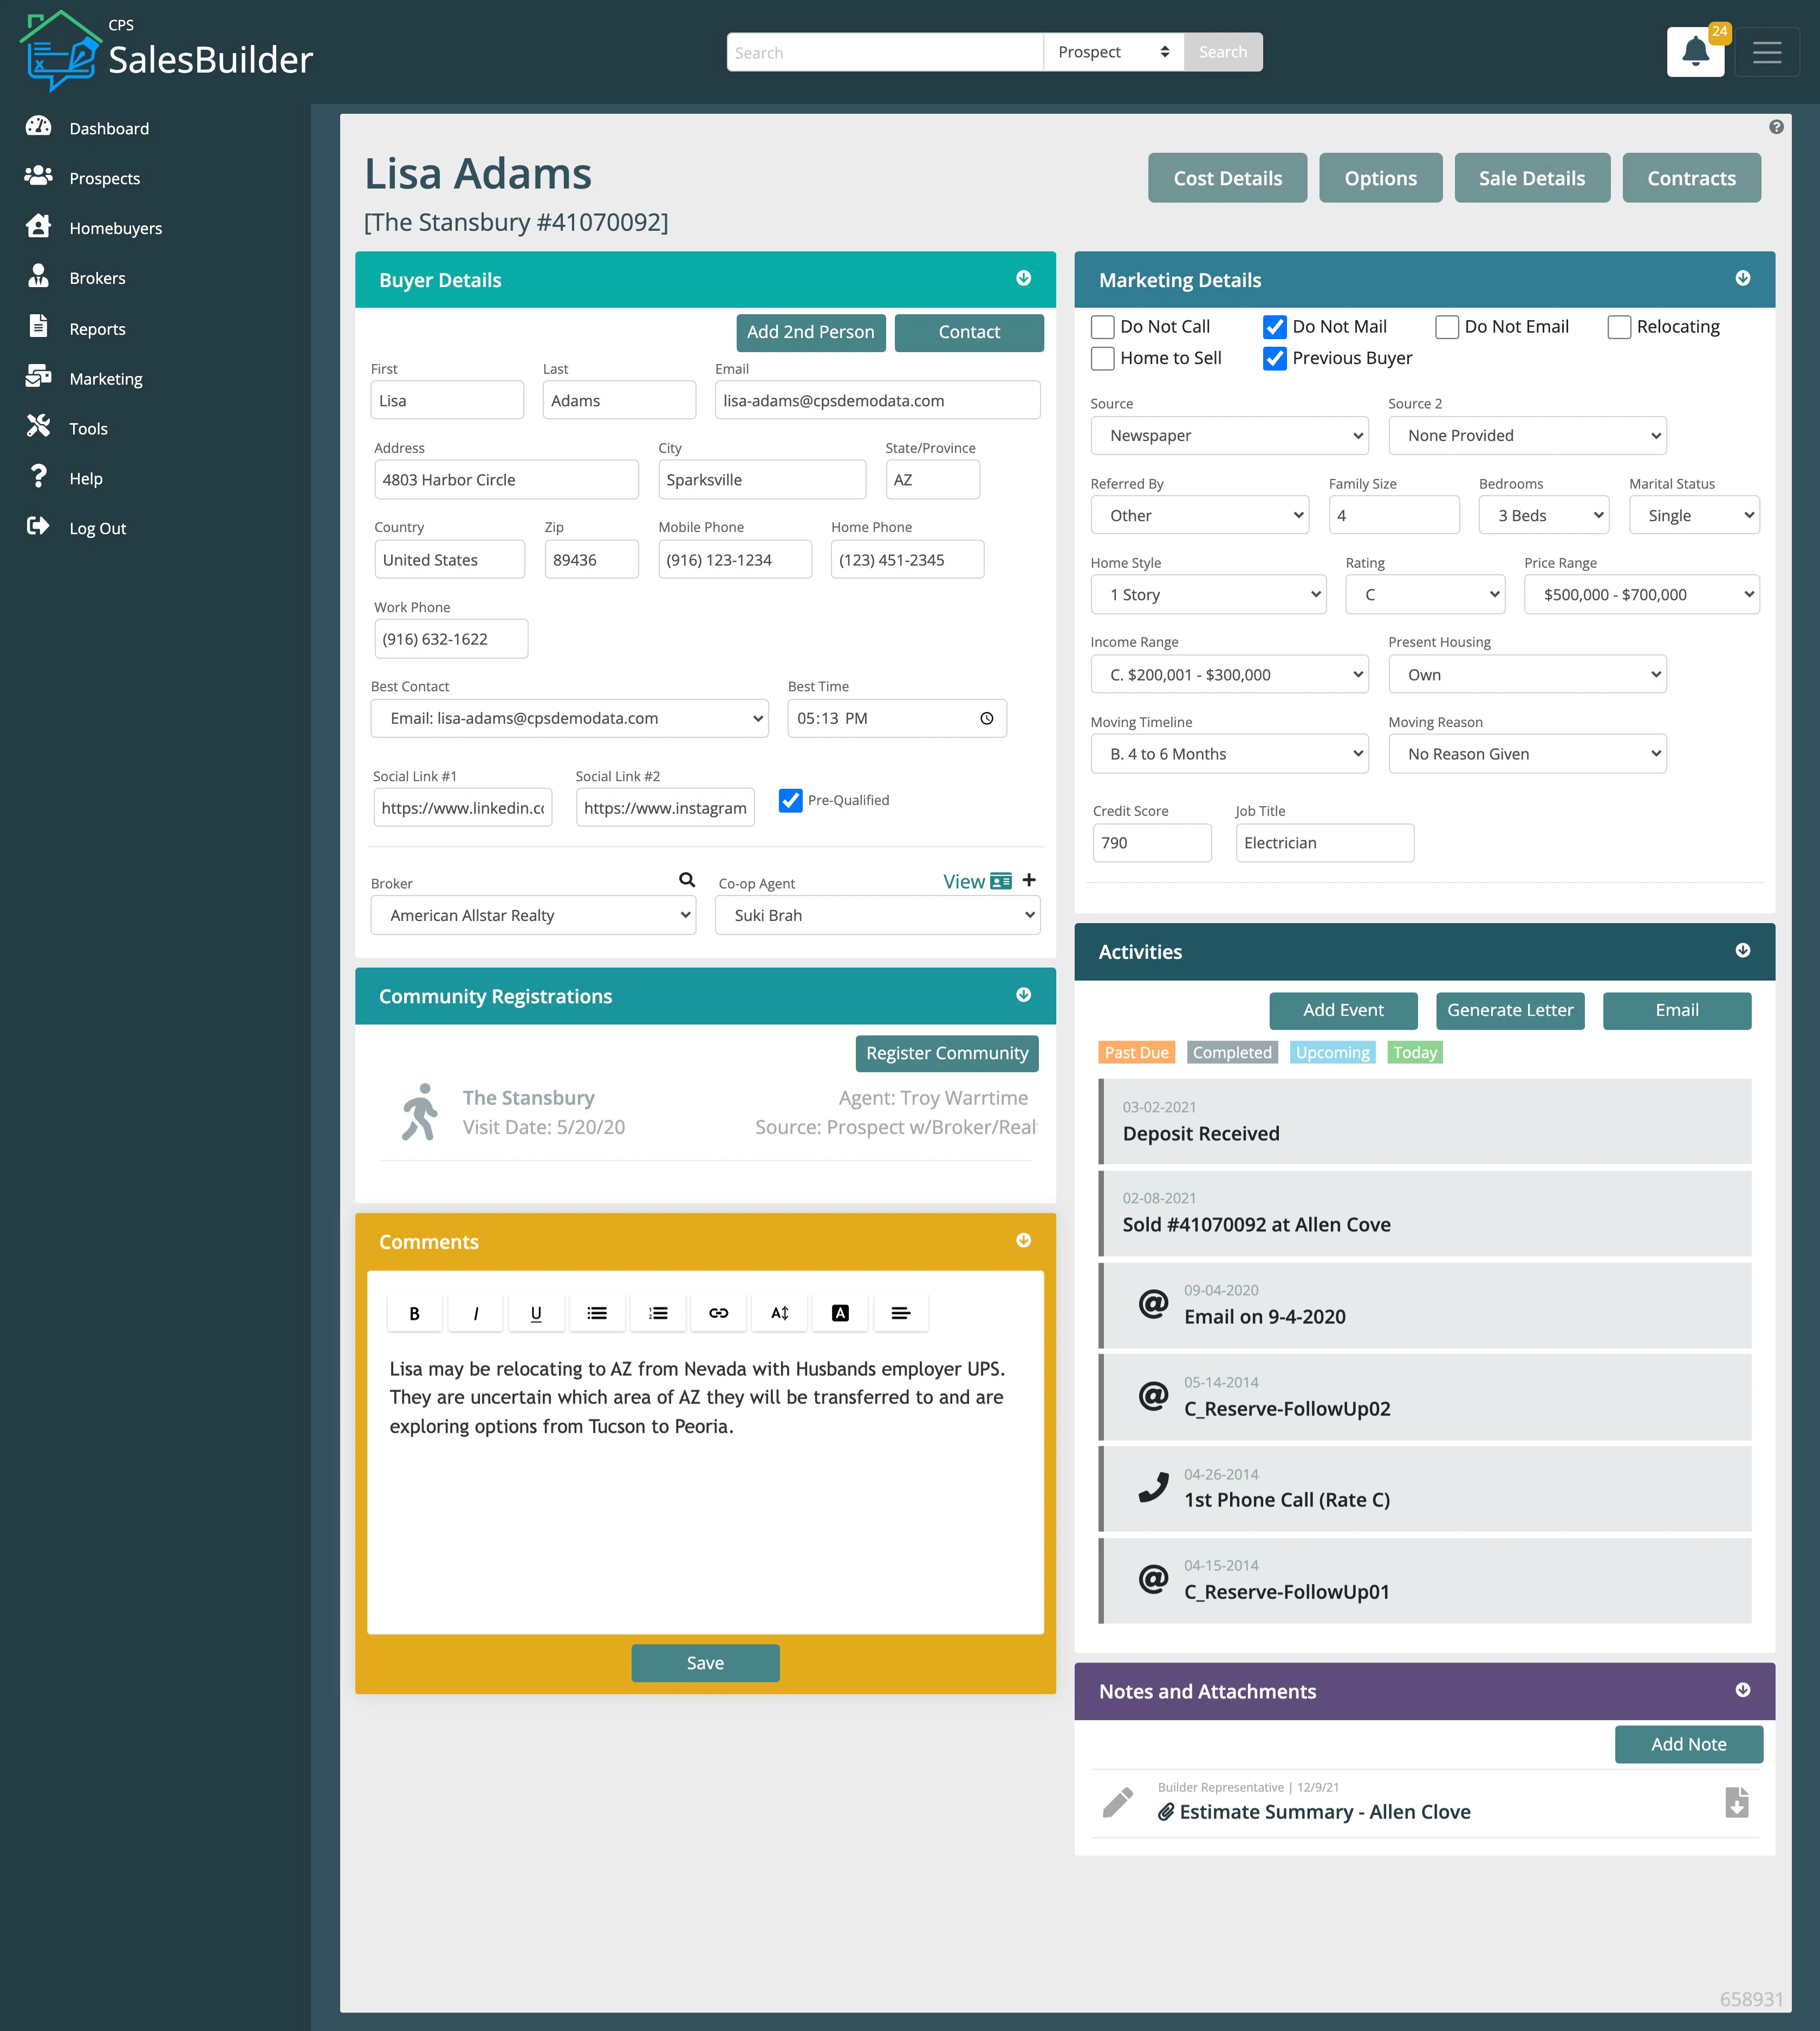Open the Source dropdown showing Newspaper

(1229, 435)
